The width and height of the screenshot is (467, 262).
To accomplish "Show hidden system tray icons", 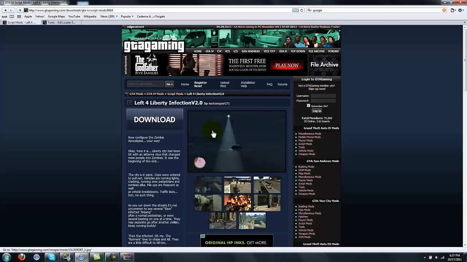I will [425, 258].
